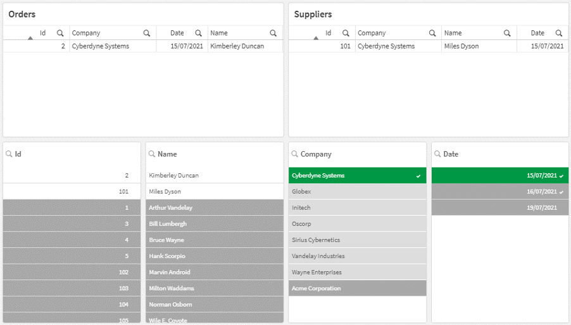Sort Suppliers table by Company header
Image resolution: width=571 pixels, height=325 pixels.
(x=372, y=33)
